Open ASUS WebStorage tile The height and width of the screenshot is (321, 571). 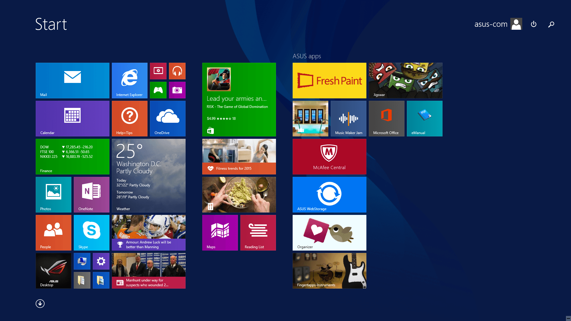tap(329, 194)
